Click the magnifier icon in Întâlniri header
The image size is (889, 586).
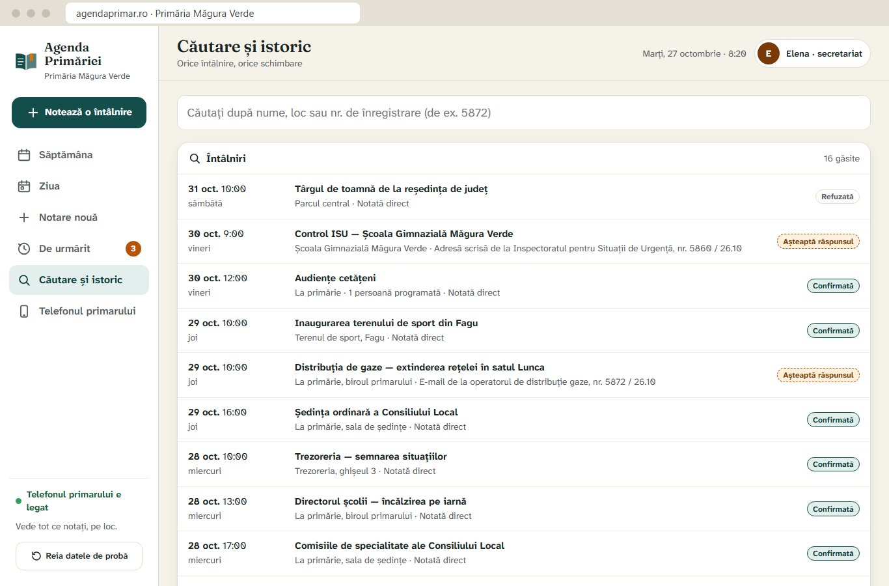(x=195, y=158)
